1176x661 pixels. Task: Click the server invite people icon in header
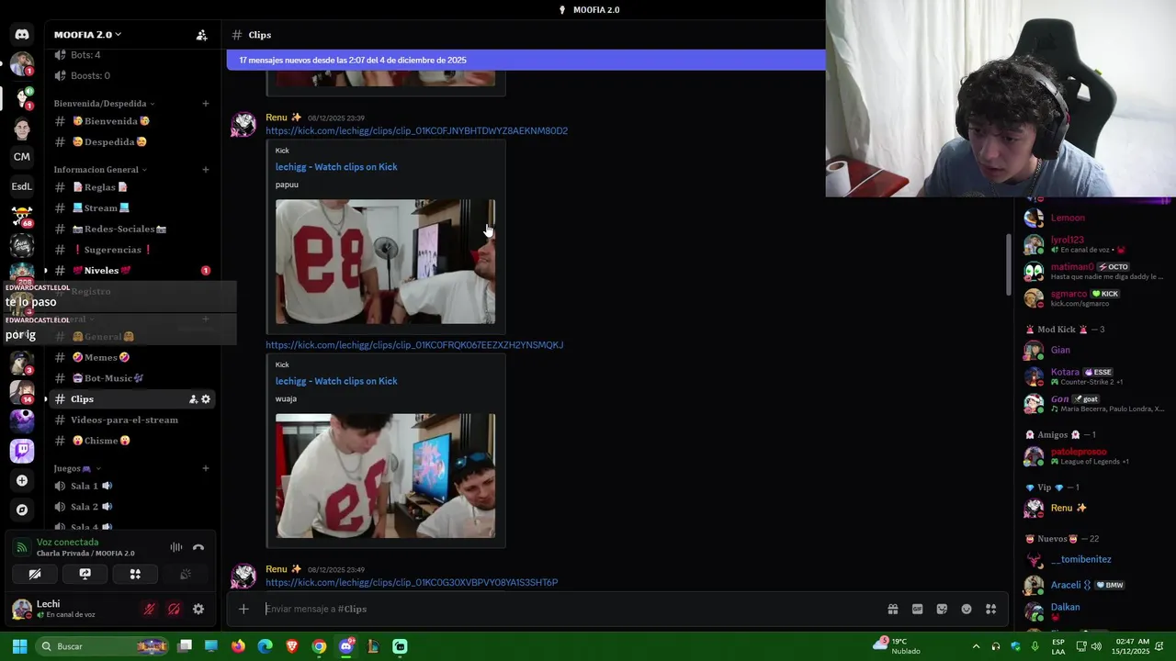(201, 35)
